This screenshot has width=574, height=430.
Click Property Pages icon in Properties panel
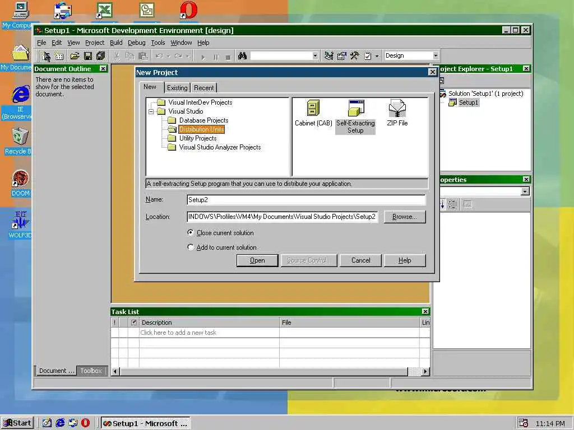(x=467, y=204)
